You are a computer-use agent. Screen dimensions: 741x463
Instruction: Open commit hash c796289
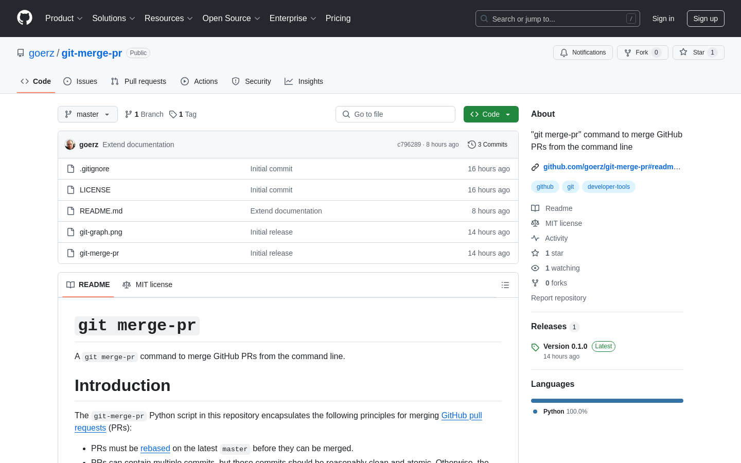(x=409, y=145)
